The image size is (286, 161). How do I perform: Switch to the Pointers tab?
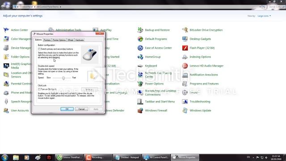click(x=47, y=40)
